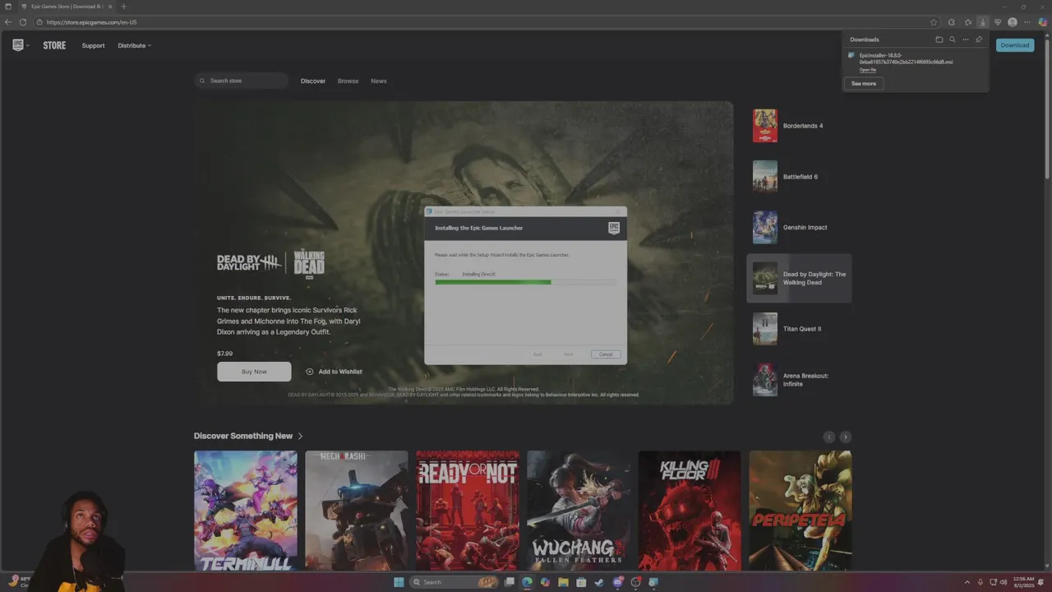
Task: Toggle the browser Downloads toolbar icon
Action: [983, 22]
